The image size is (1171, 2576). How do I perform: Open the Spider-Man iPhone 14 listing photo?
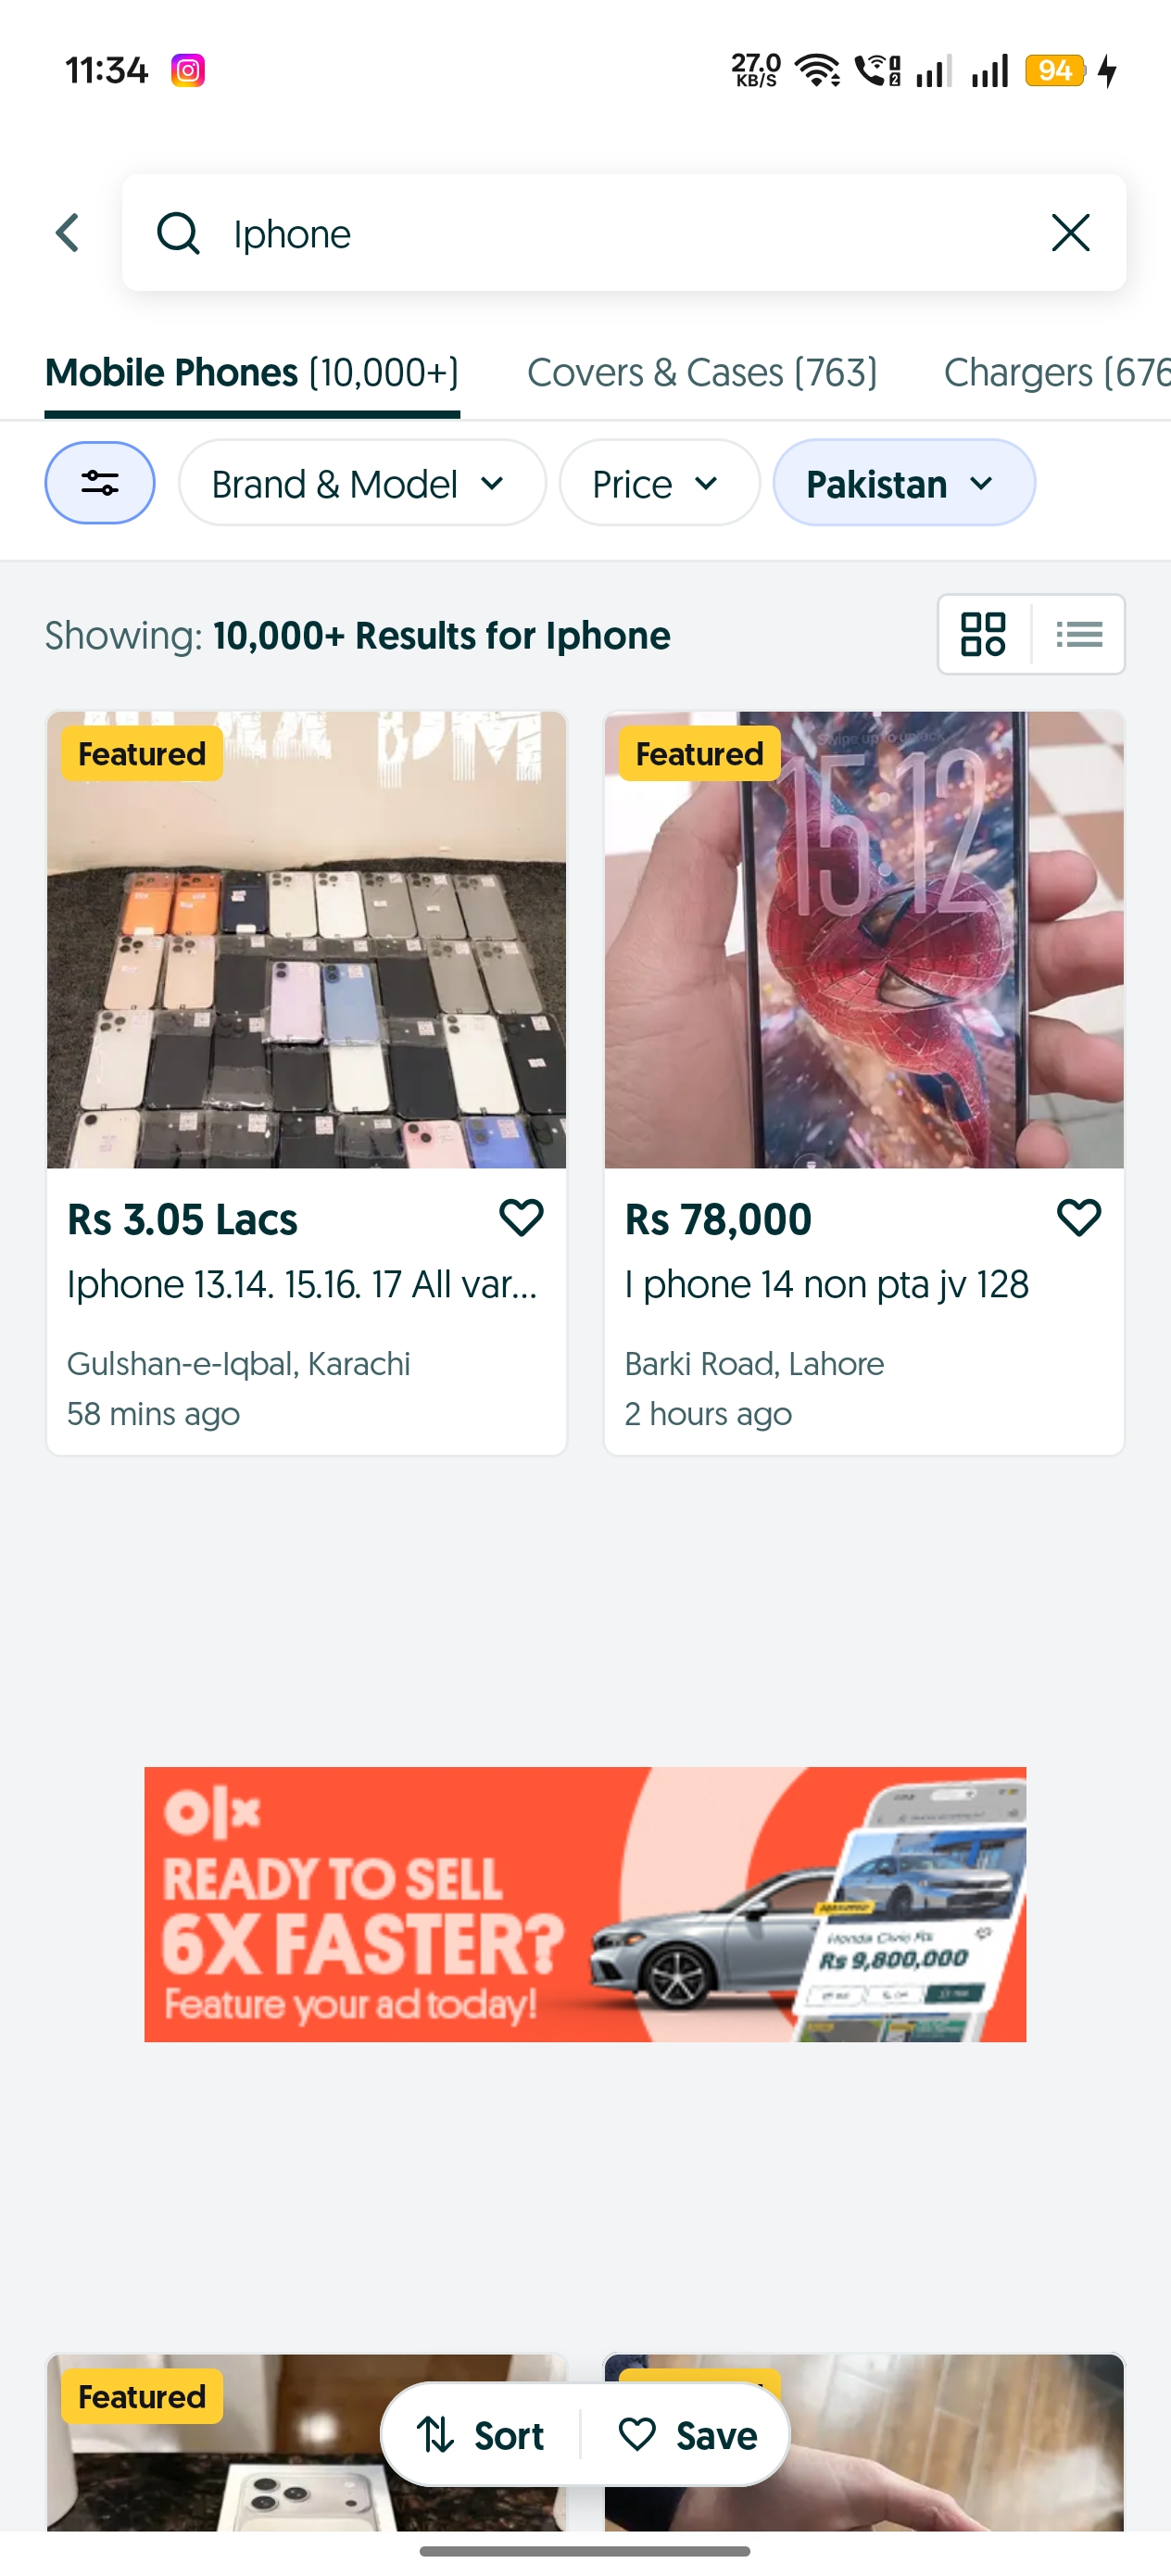tap(864, 940)
